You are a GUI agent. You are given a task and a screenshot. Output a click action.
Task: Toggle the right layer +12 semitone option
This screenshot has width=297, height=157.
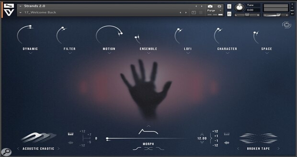tap(215, 131)
